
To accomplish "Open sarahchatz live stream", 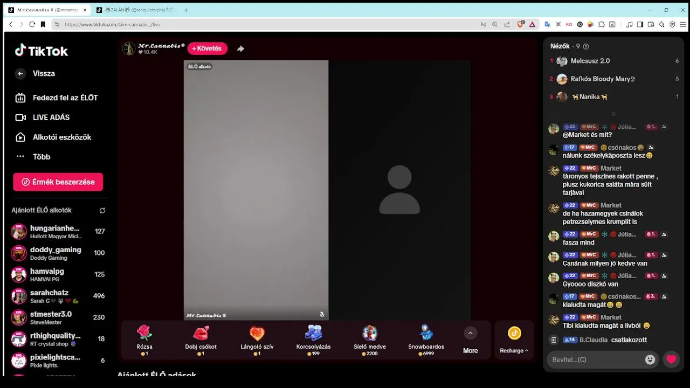I will pyautogui.click(x=58, y=296).
